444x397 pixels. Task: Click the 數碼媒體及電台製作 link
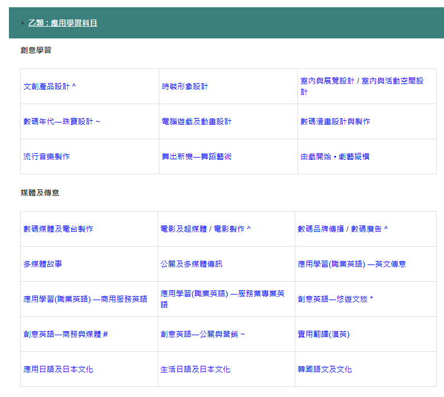[58, 229]
